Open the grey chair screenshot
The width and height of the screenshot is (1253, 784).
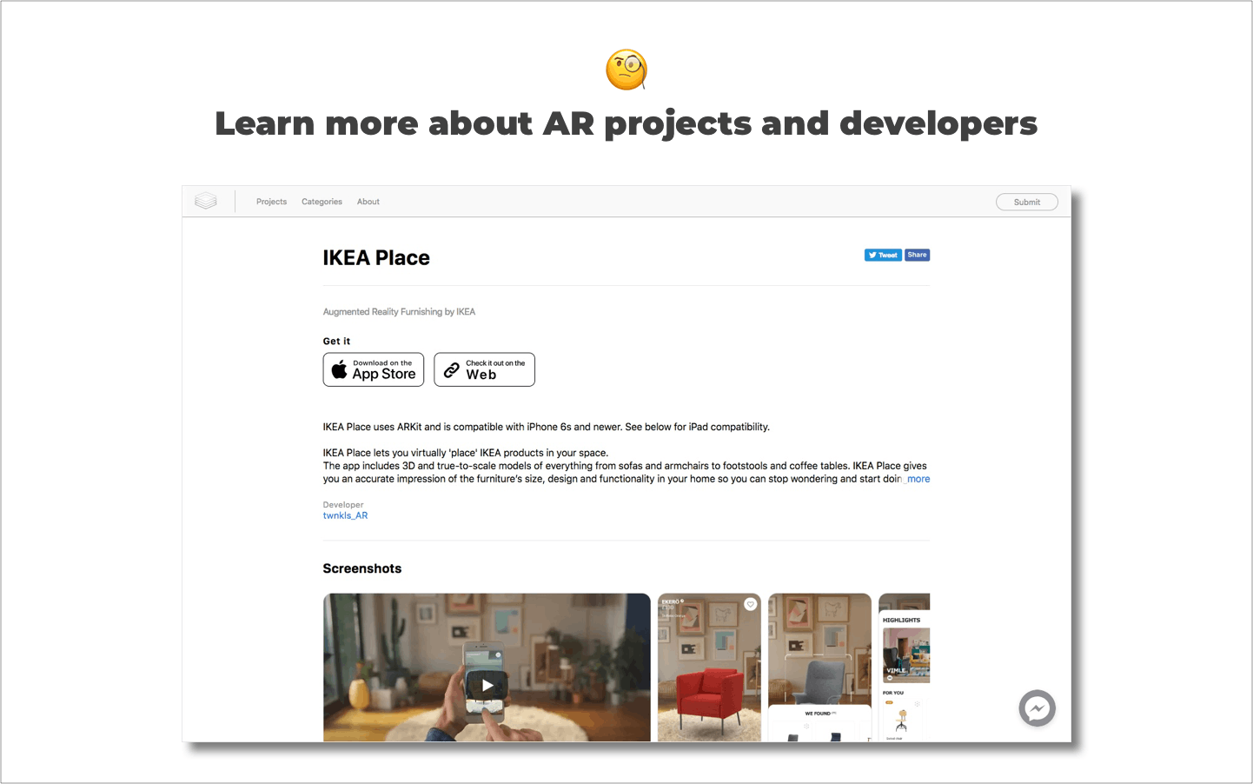click(819, 668)
